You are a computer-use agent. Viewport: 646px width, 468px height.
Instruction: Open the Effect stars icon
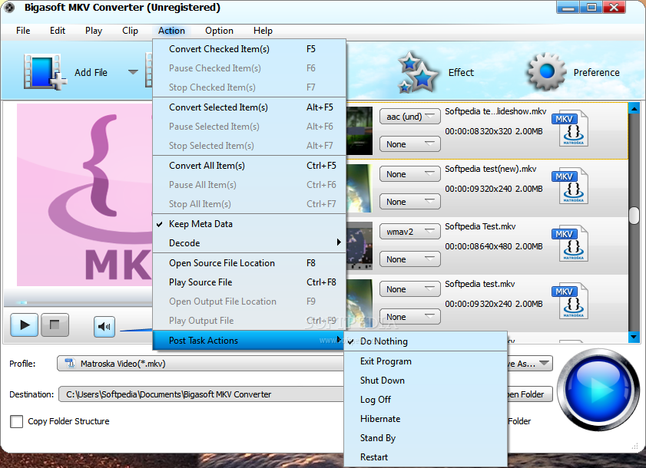click(x=417, y=72)
